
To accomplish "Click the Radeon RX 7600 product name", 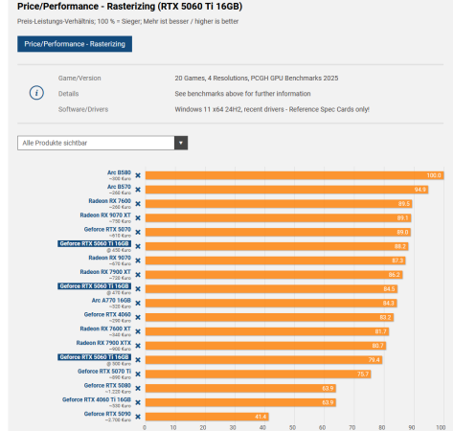I will 109,201.
